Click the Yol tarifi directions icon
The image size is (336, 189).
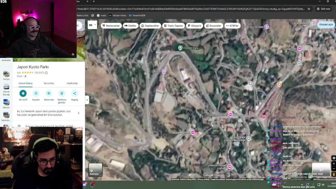point(23,93)
